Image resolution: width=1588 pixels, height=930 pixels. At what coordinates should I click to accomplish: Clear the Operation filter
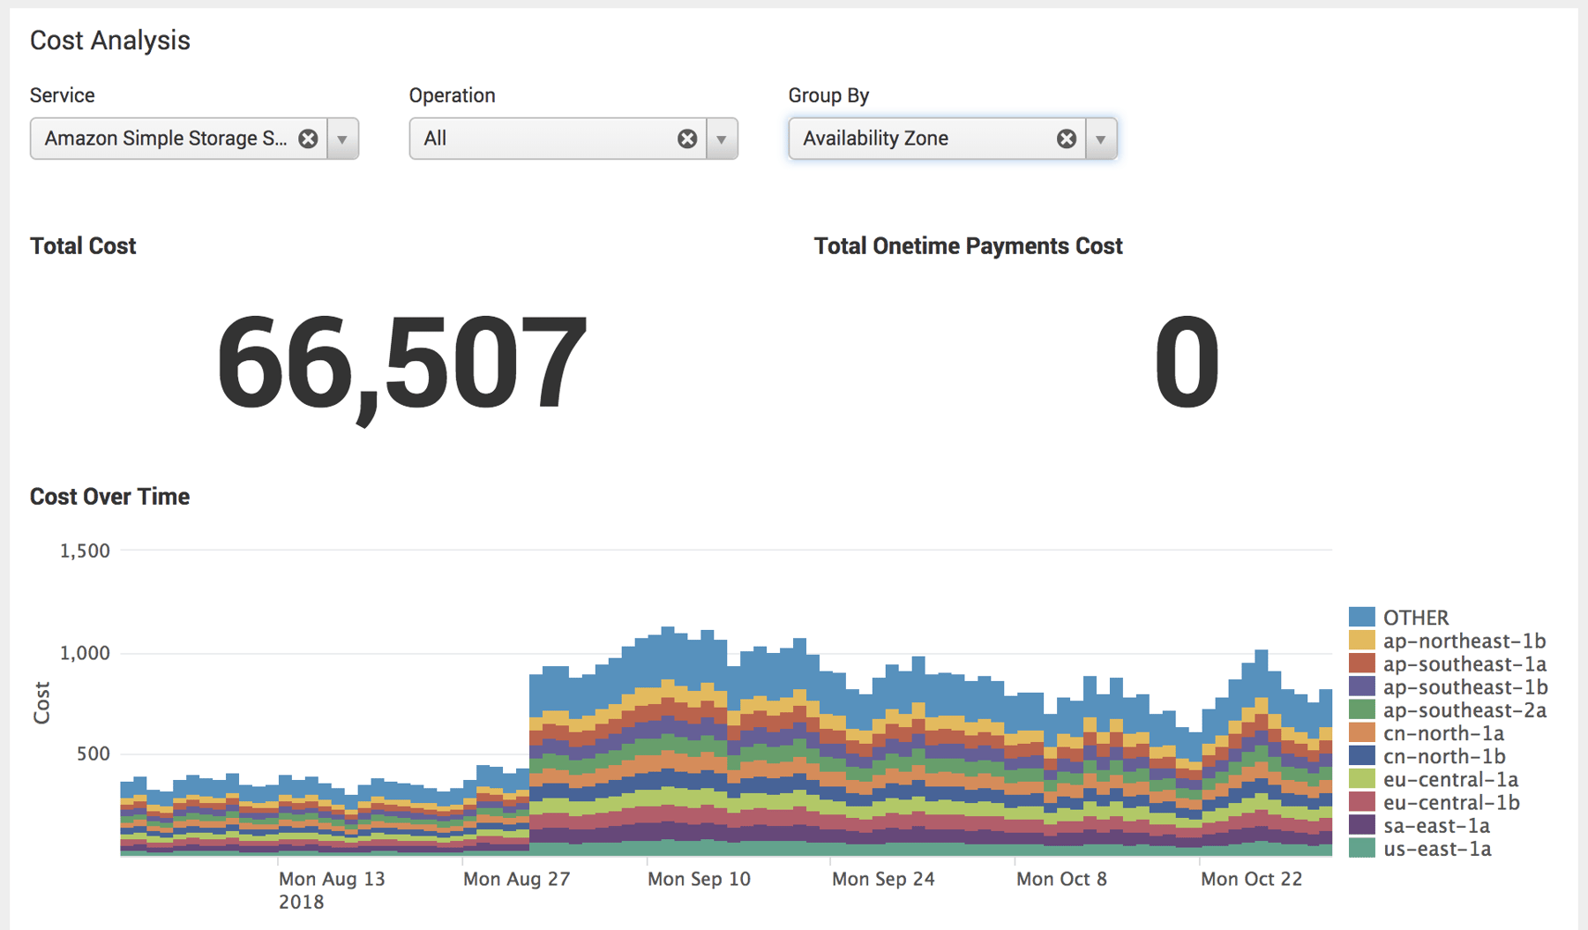tap(687, 138)
